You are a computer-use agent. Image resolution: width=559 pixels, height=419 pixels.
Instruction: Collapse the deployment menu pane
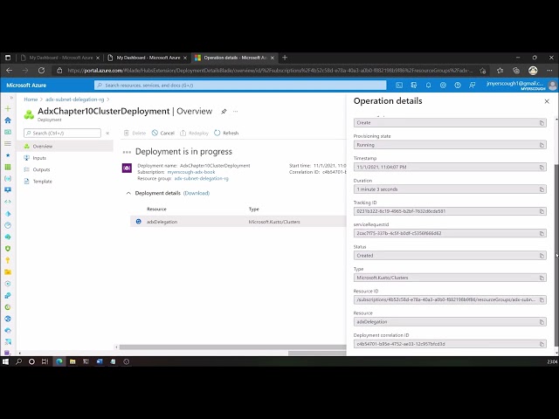pyautogui.click(x=107, y=133)
